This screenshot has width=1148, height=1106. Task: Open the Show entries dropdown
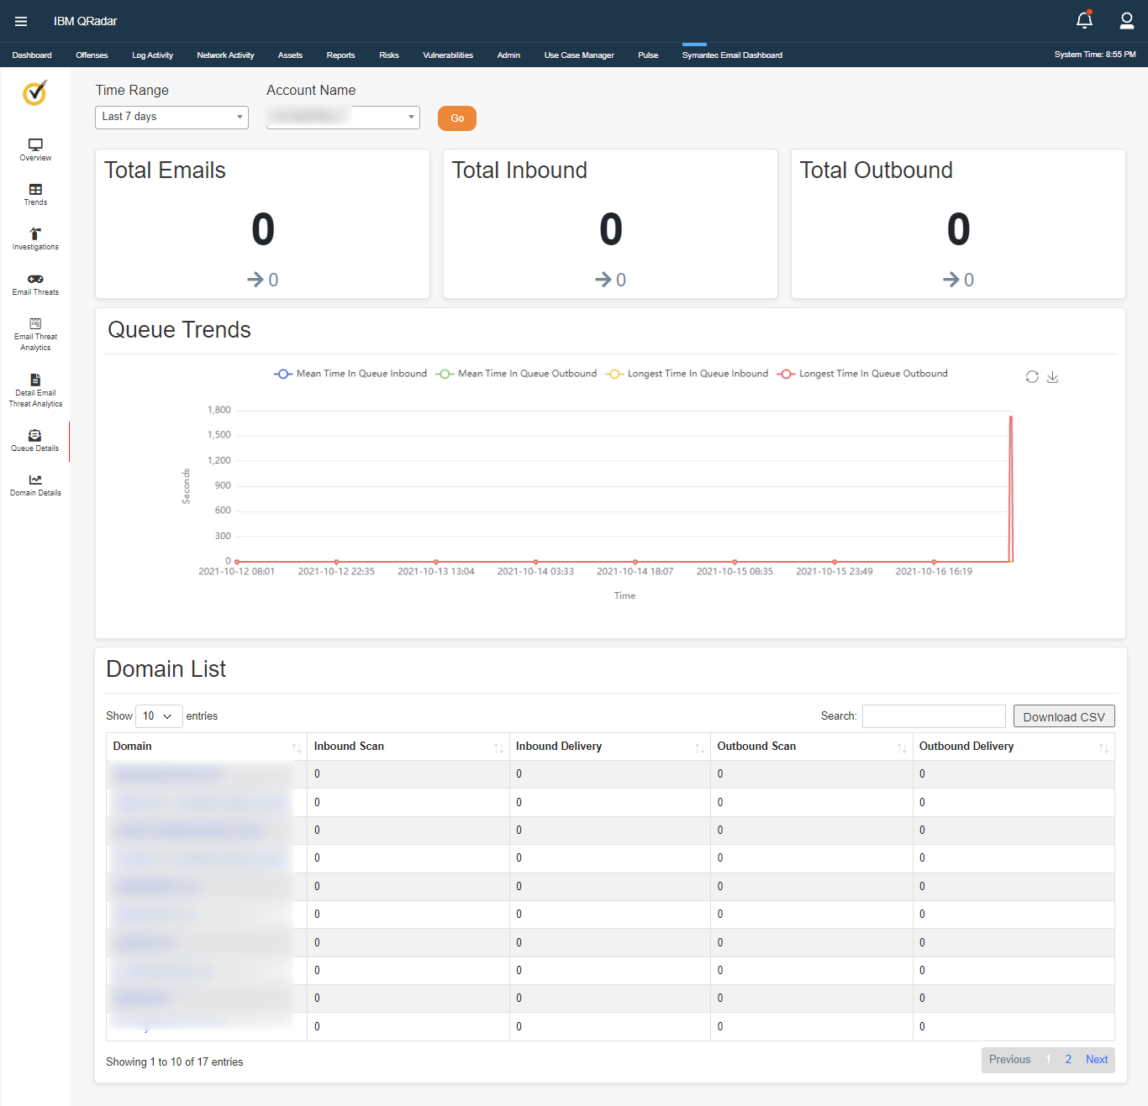[158, 715]
